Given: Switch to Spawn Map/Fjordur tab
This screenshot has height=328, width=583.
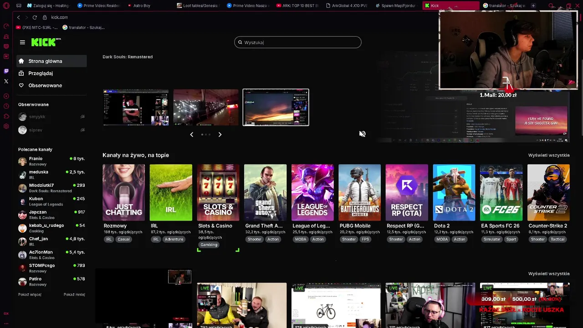Looking at the screenshot, I should pyautogui.click(x=396, y=5).
